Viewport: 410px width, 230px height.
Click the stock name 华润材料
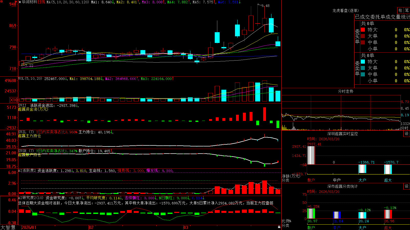click(x=29, y=2)
